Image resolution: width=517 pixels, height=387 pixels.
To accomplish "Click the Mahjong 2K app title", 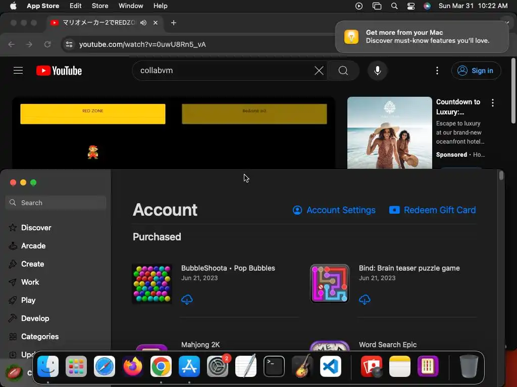I will (200, 345).
